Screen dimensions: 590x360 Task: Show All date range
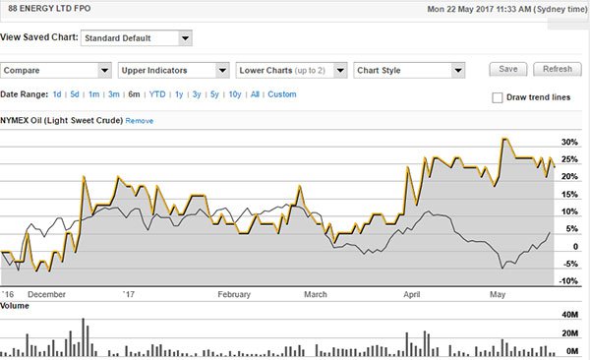click(x=255, y=94)
